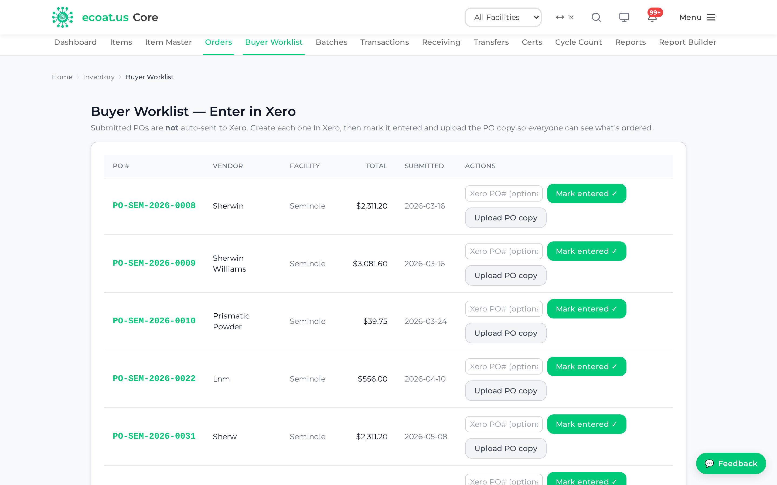Select total cell '$556.00'
Image resolution: width=777 pixels, height=485 pixels.
(372, 379)
